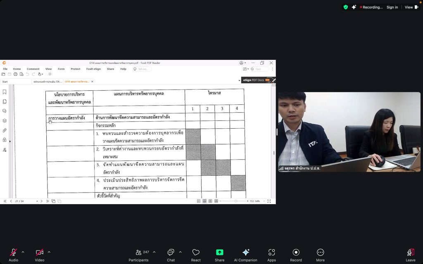
Task: Open the Layers panel in Foxit sidebar
Action: 5,121
